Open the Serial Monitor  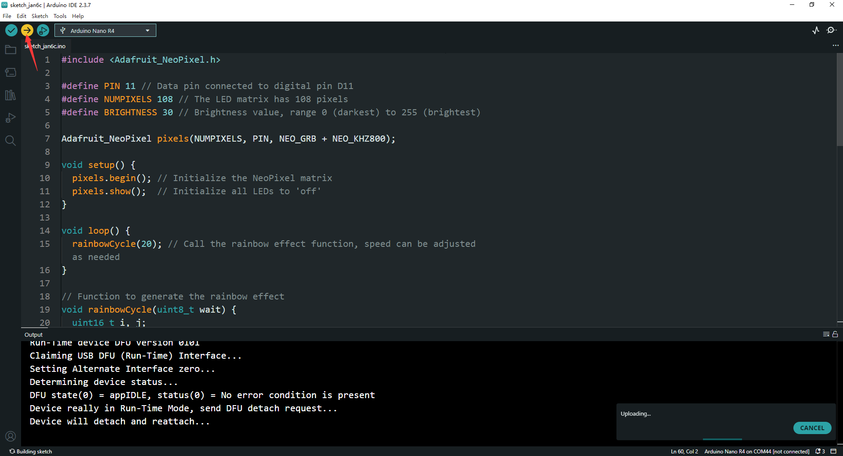pos(831,30)
